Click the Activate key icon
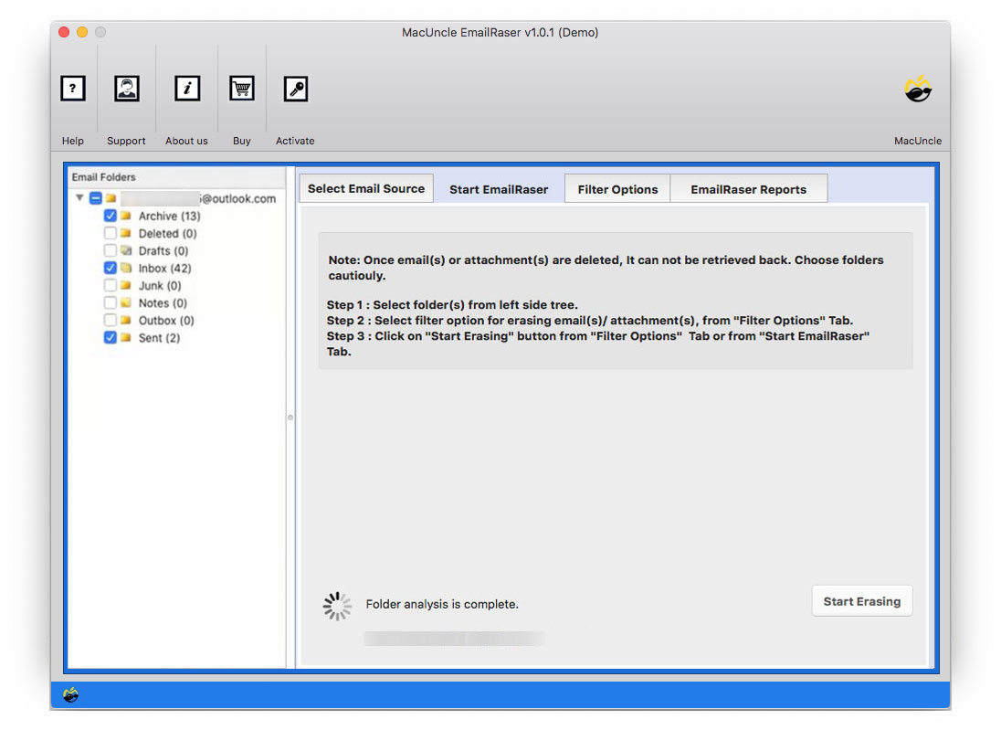 (296, 88)
